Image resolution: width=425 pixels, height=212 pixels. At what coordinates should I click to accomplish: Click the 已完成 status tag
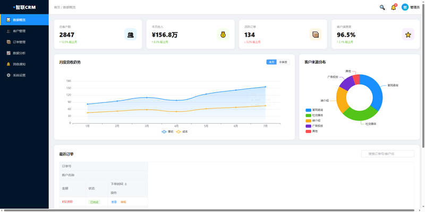click(x=94, y=202)
